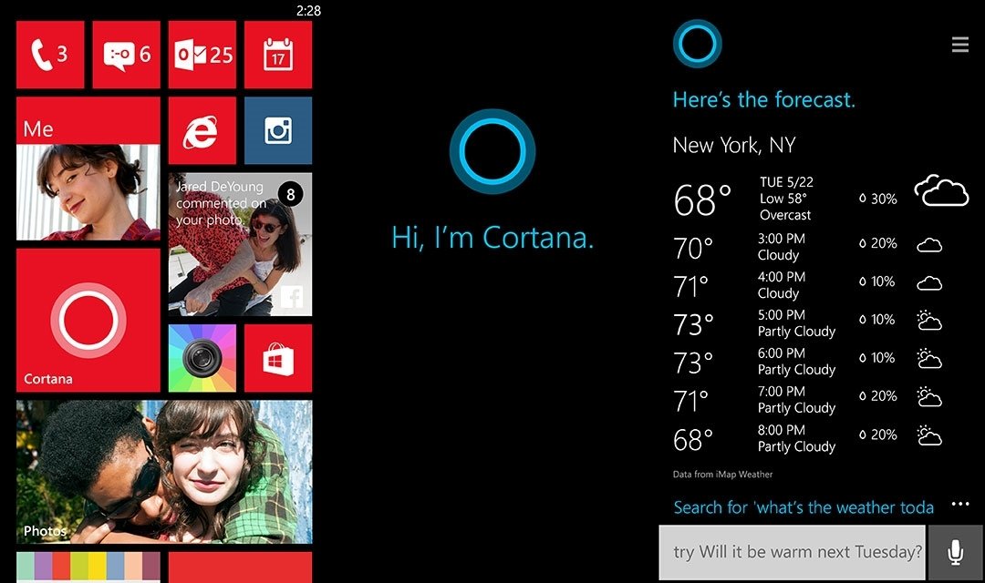This screenshot has width=985, height=583.
Task: Click the 5:00 PM Partly Cloudy row
Action: [x=808, y=323]
